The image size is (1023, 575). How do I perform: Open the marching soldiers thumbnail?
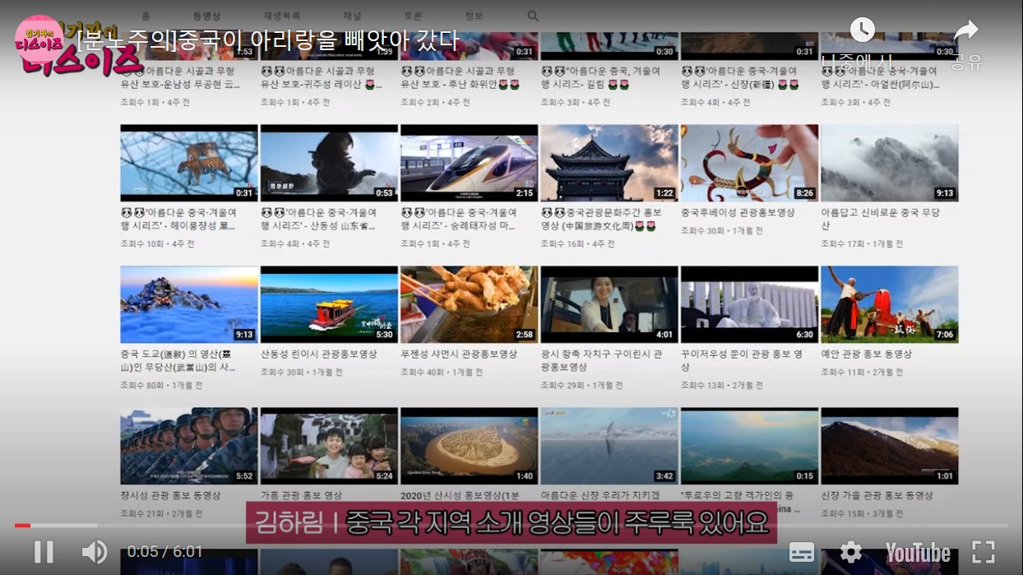click(189, 446)
